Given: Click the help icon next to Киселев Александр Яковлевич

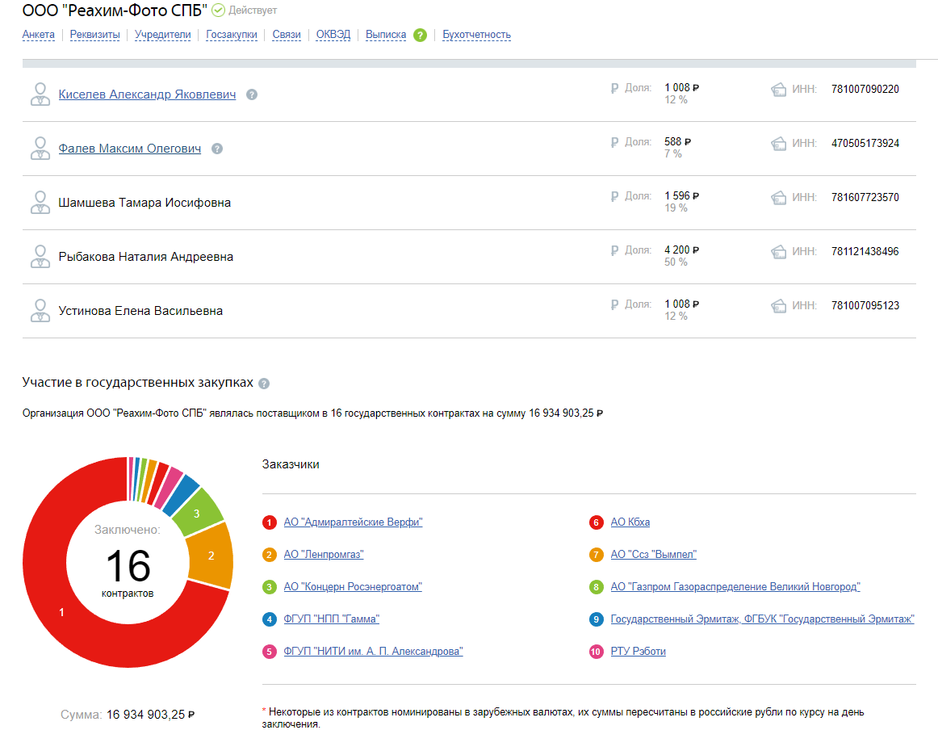Looking at the screenshot, I should 252,94.
